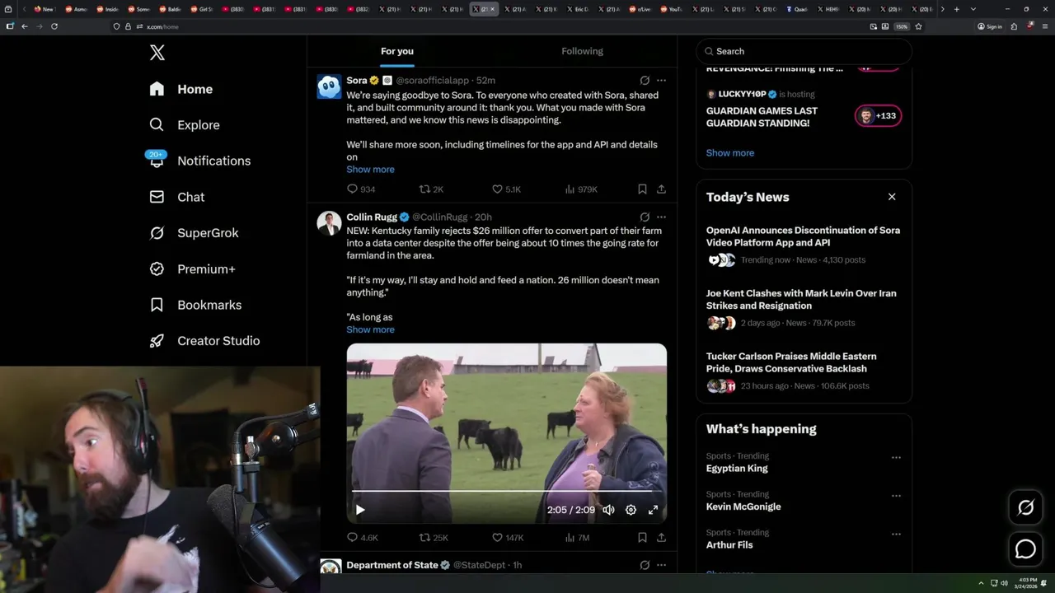Switch to the For you tab
Screen dimensions: 1055x593
pos(397,51)
